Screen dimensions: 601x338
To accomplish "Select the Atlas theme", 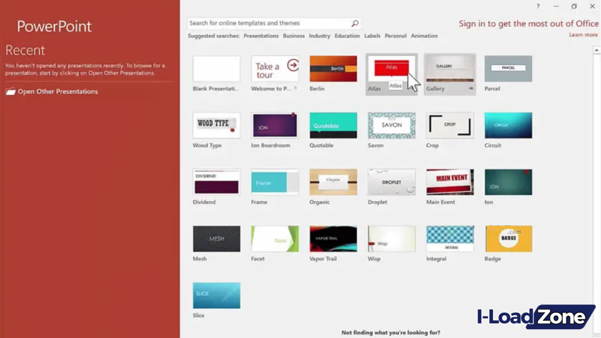I will coord(391,67).
